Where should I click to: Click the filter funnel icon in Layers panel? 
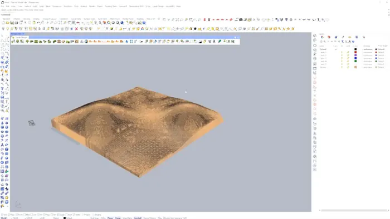(x=343, y=42)
